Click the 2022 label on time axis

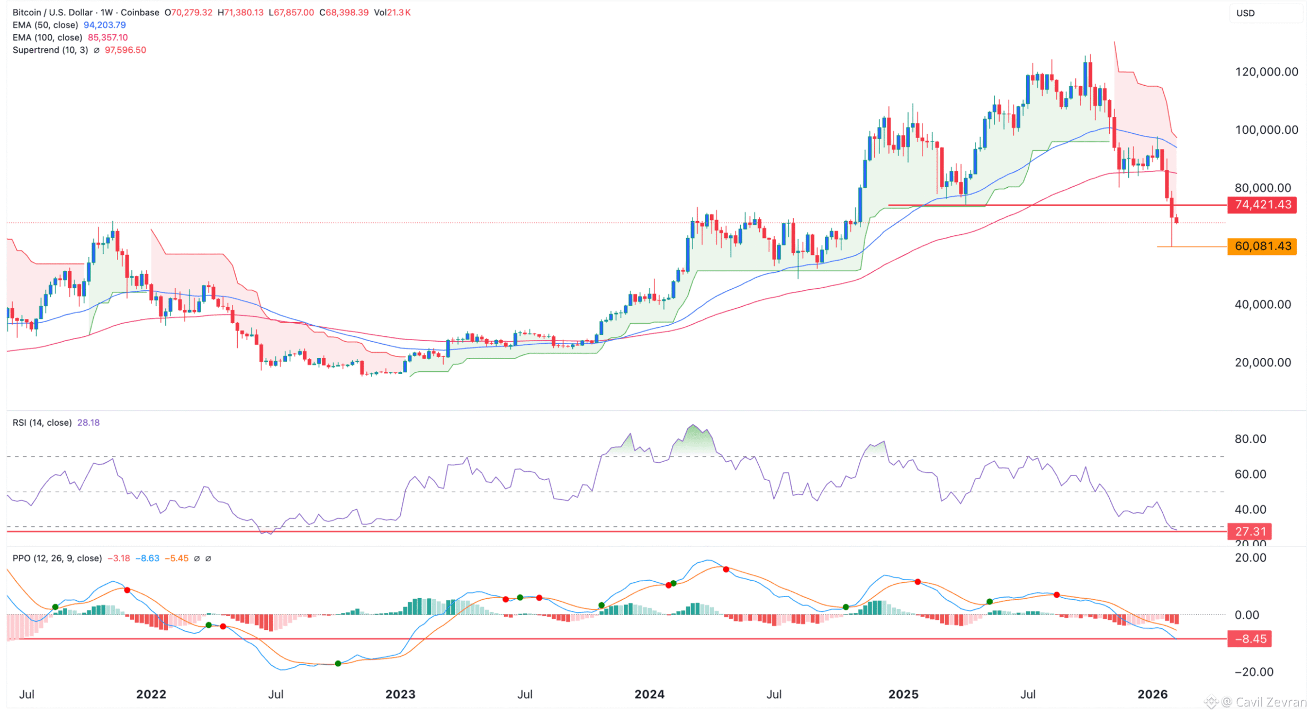pos(151,694)
